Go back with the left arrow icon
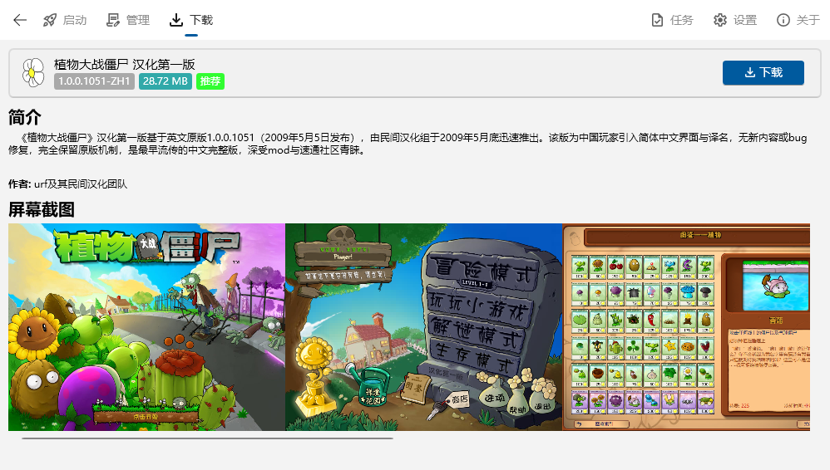 pyautogui.click(x=20, y=20)
